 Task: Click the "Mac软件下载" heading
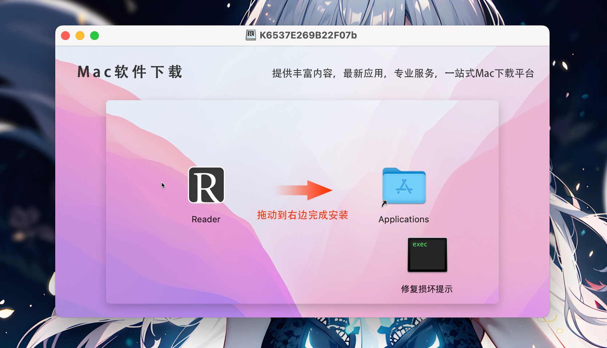pyautogui.click(x=130, y=72)
